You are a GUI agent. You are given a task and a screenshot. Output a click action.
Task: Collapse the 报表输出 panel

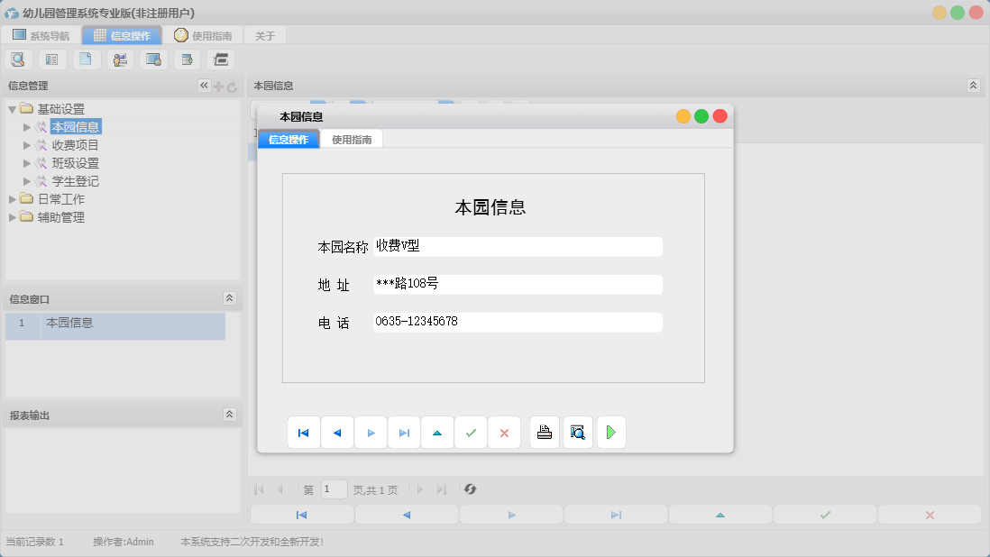tap(232, 414)
